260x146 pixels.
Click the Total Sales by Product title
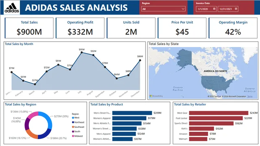click(106, 105)
